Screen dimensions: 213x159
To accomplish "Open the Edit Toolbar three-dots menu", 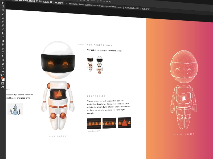I will point(3,71).
